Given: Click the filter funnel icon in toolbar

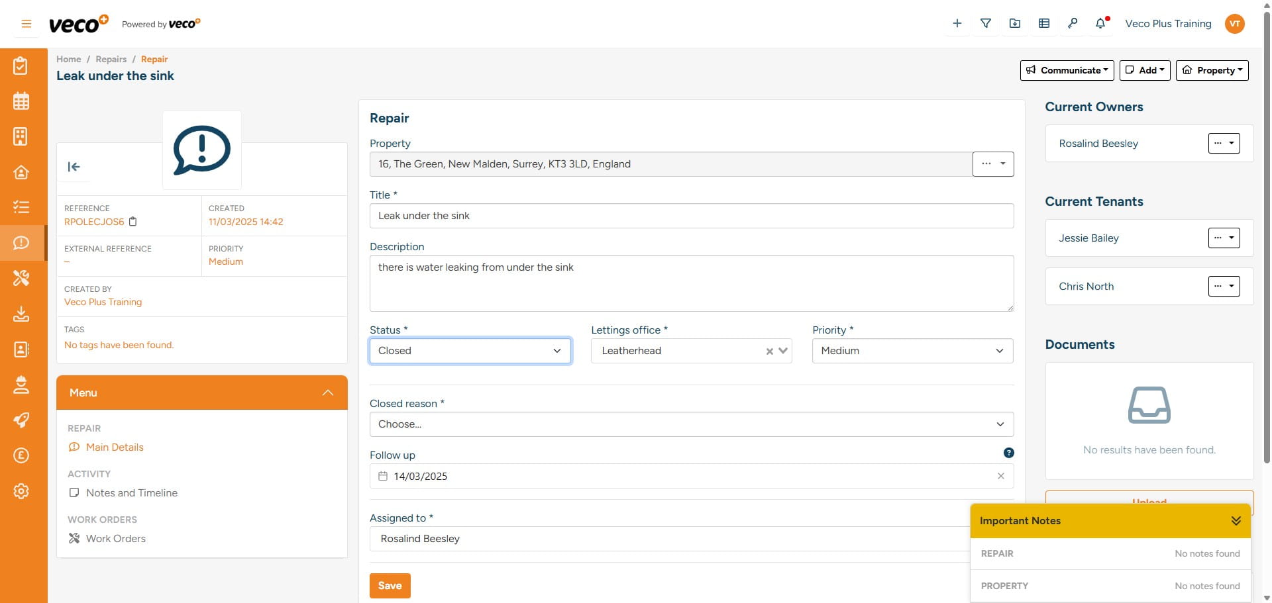Looking at the screenshot, I should coord(986,23).
